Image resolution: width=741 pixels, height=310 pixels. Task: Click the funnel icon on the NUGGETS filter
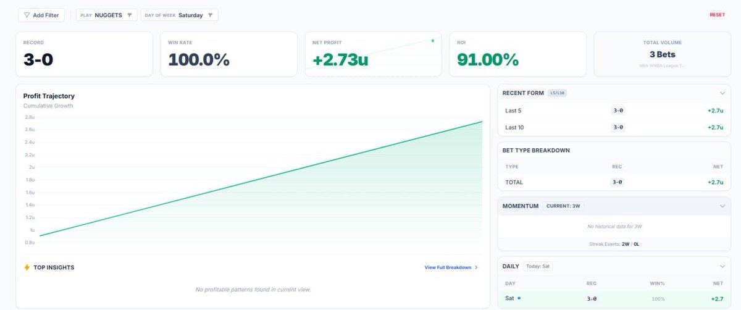[129, 15]
